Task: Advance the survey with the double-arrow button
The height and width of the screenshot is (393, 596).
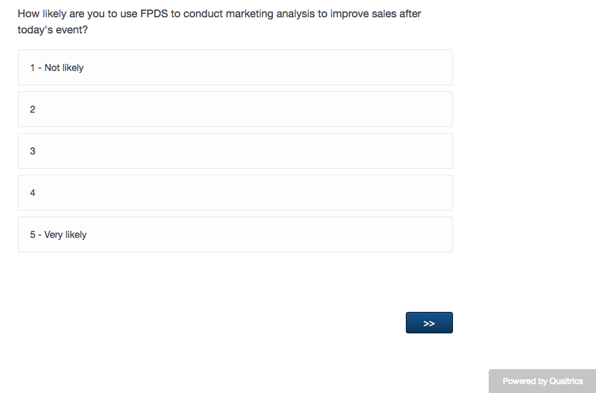Action: [429, 323]
